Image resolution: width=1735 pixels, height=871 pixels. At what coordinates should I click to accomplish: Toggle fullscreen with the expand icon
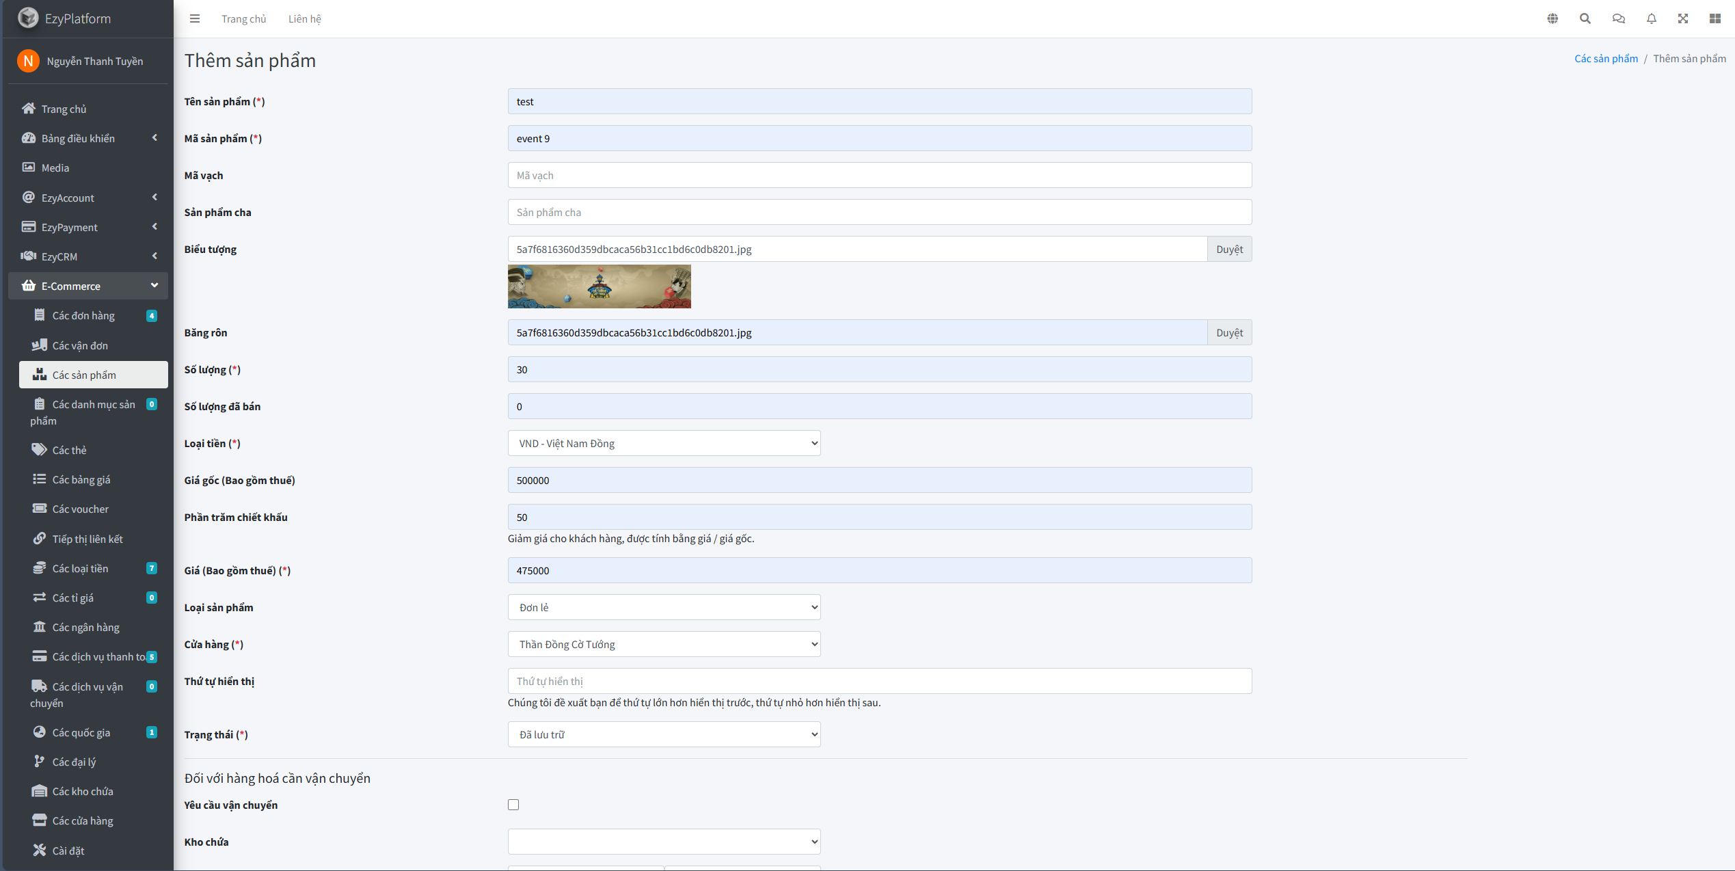coord(1683,18)
